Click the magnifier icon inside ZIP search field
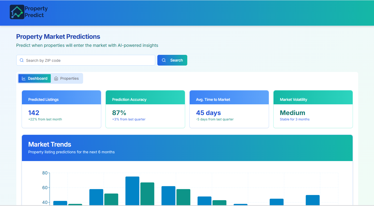Screen dimensions: 374x206 point(22,60)
